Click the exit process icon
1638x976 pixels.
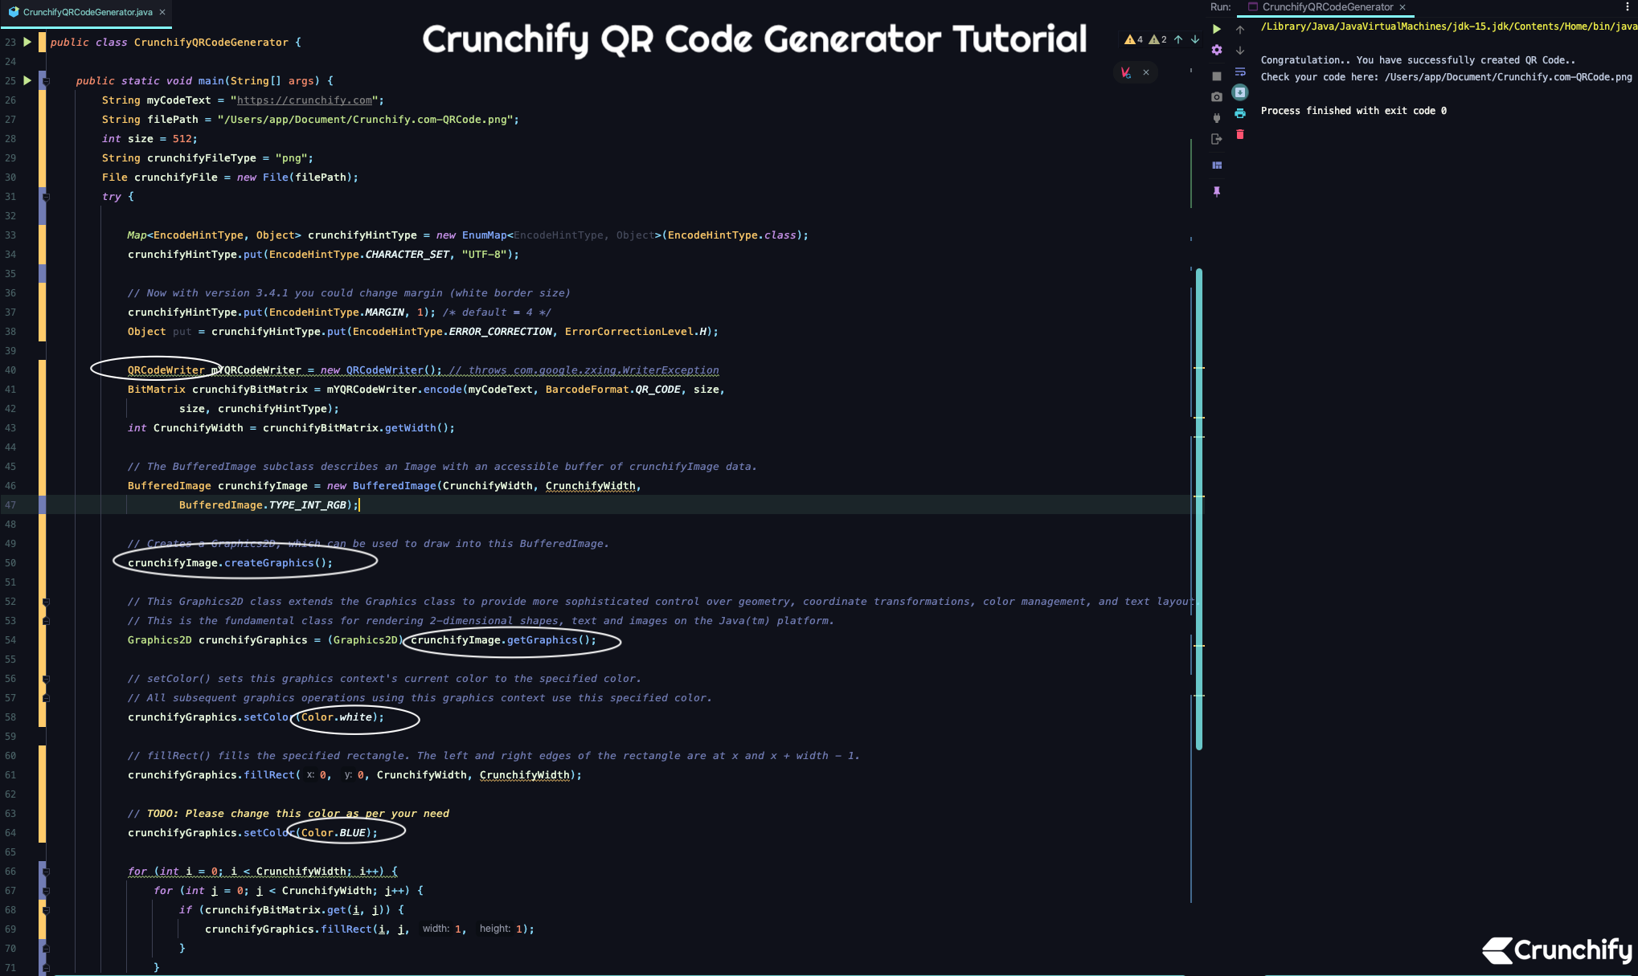[1217, 139]
